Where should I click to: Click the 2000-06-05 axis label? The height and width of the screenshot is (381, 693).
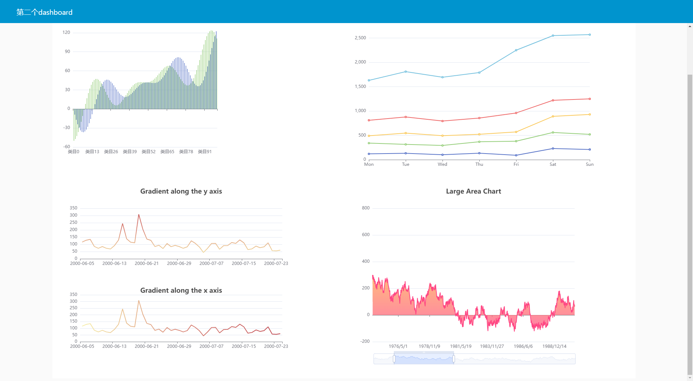82,263
